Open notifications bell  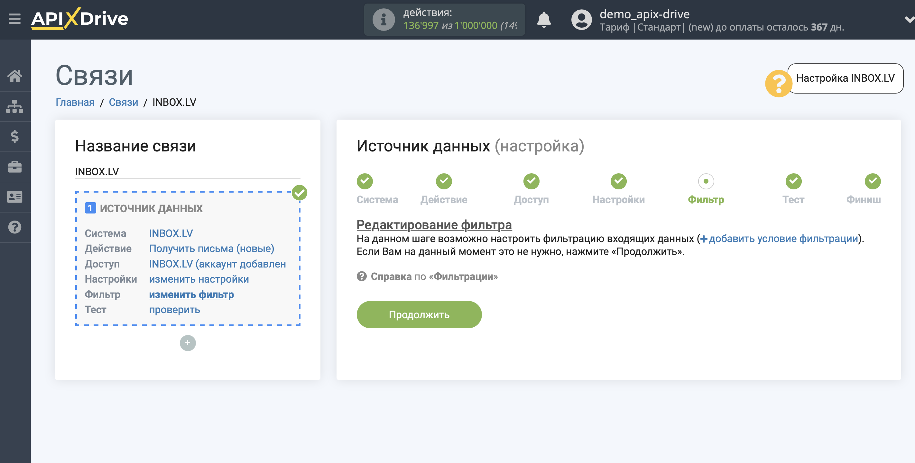click(x=543, y=19)
